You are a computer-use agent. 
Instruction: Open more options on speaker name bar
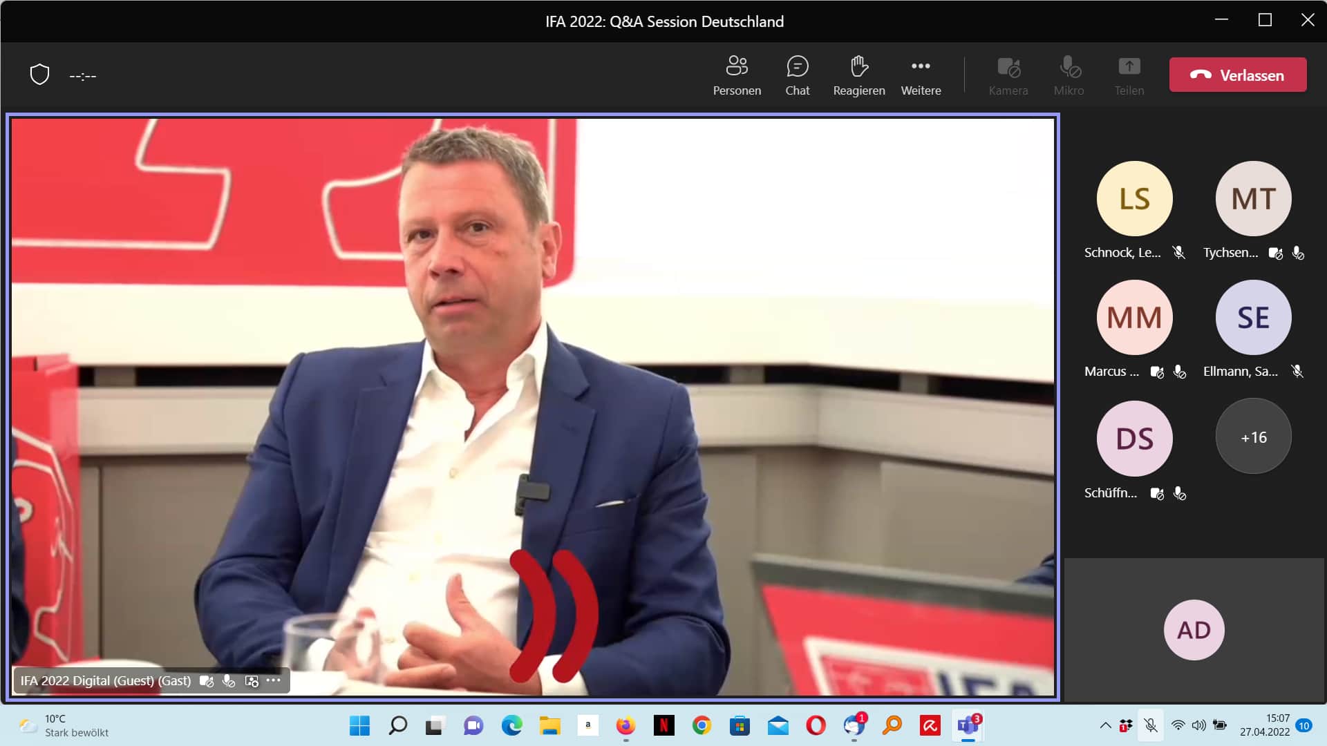click(x=274, y=680)
